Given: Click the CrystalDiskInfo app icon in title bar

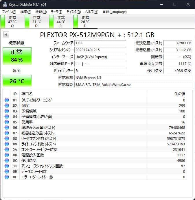Looking at the screenshot, I should pyautogui.click(x=5, y=4).
